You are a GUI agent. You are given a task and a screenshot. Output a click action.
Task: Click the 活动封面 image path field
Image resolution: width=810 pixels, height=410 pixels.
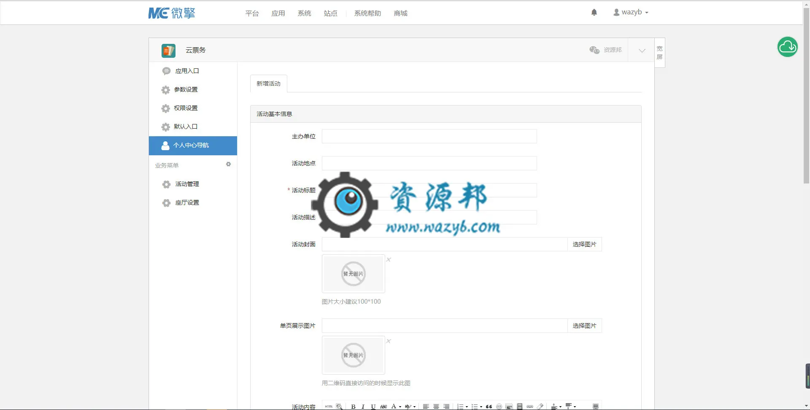445,244
